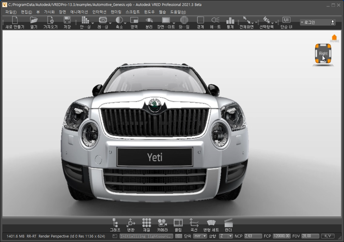Screen dimensions: 344x242
Task: Open the 축소 downscale dropdown arrow
Action: point(125,23)
